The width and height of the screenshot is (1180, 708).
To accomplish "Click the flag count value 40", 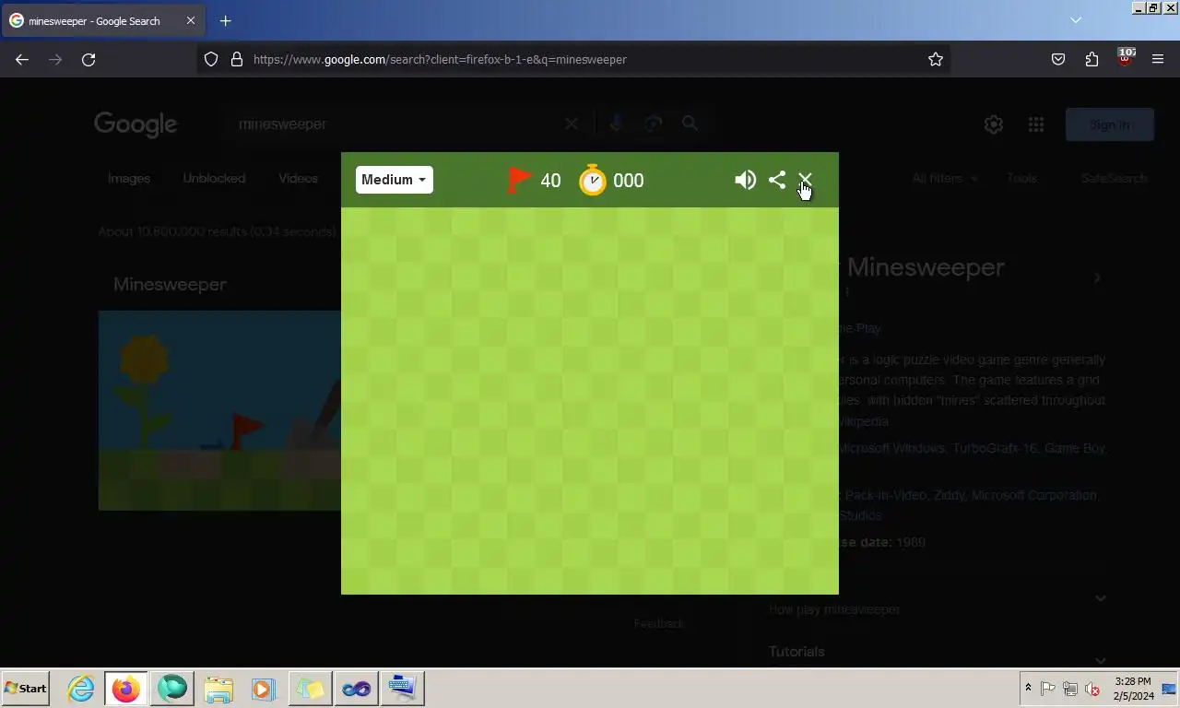I will (x=550, y=181).
